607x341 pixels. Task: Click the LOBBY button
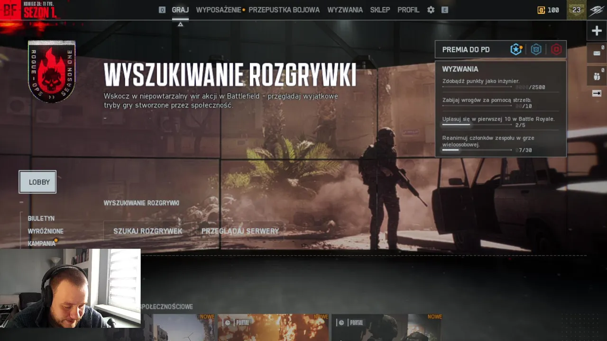click(x=37, y=182)
